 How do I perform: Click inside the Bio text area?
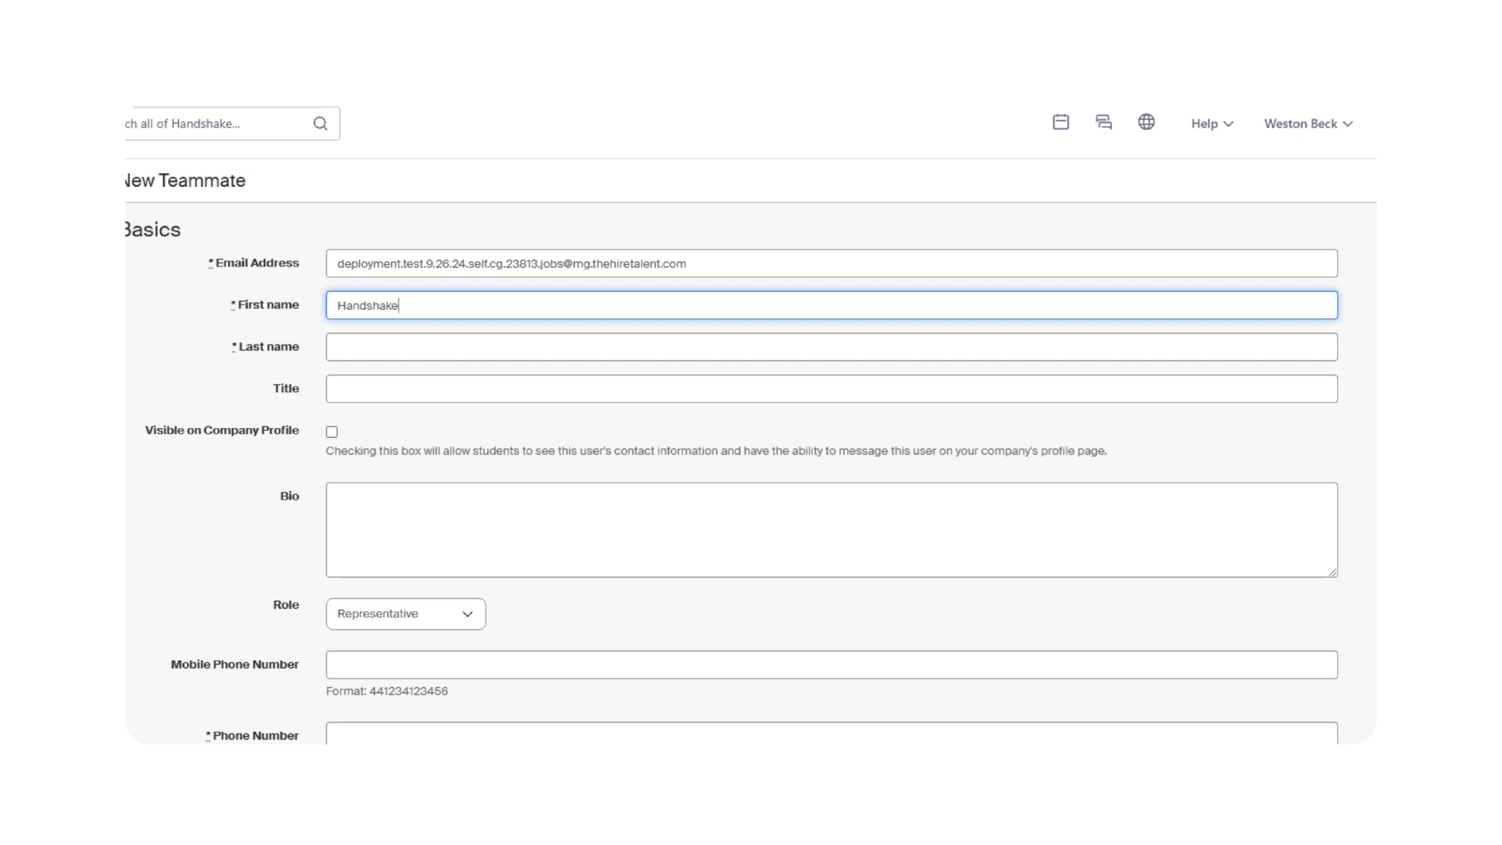pyautogui.click(x=831, y=530)
